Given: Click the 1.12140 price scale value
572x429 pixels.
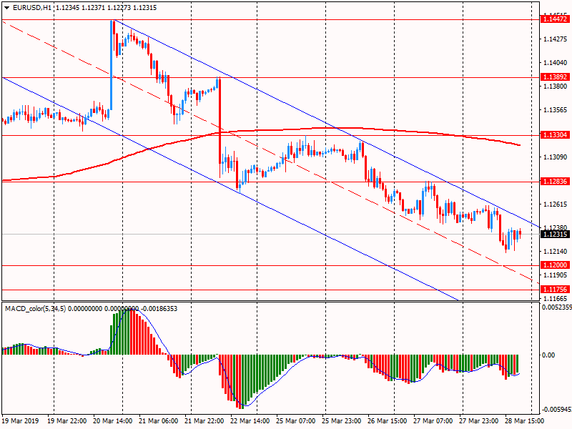Looking at the screenshot, I should click(556, 252).
